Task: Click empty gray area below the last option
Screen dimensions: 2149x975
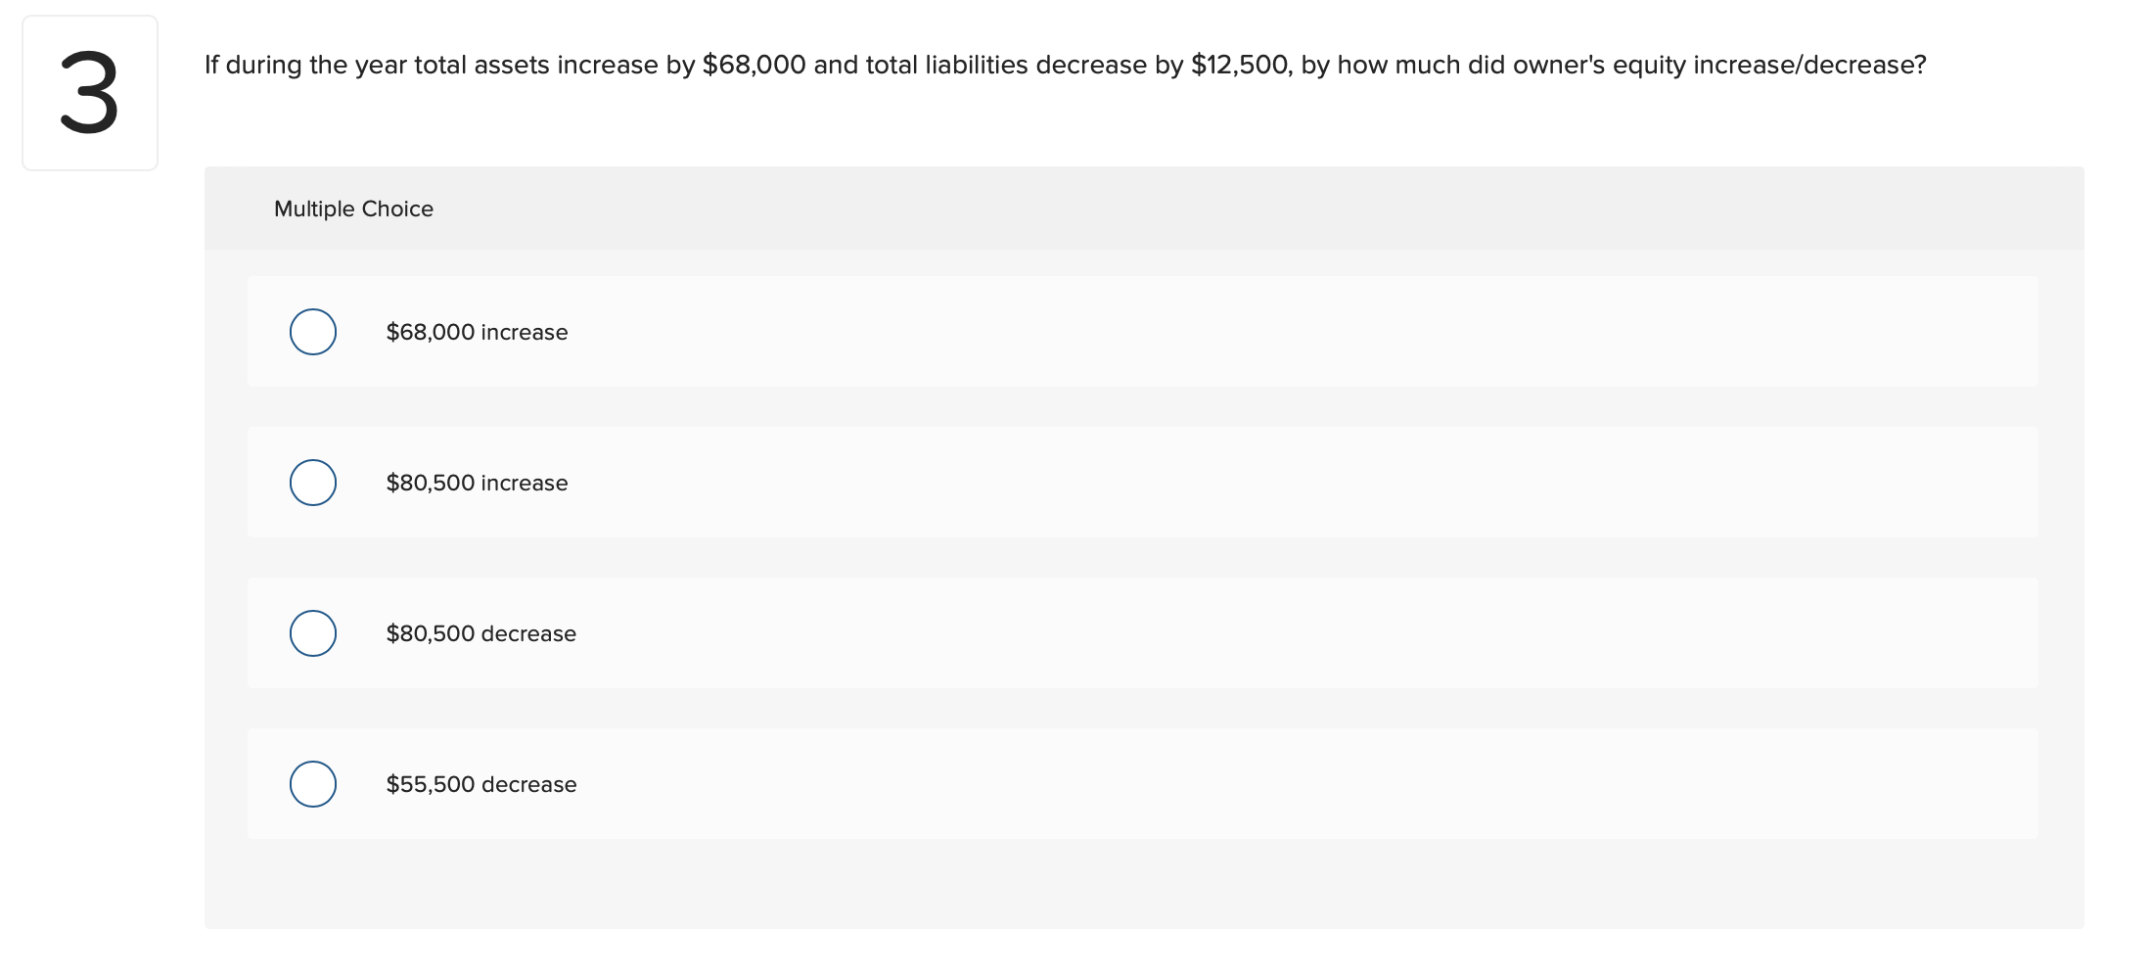Action: (x=1143, y=884)
